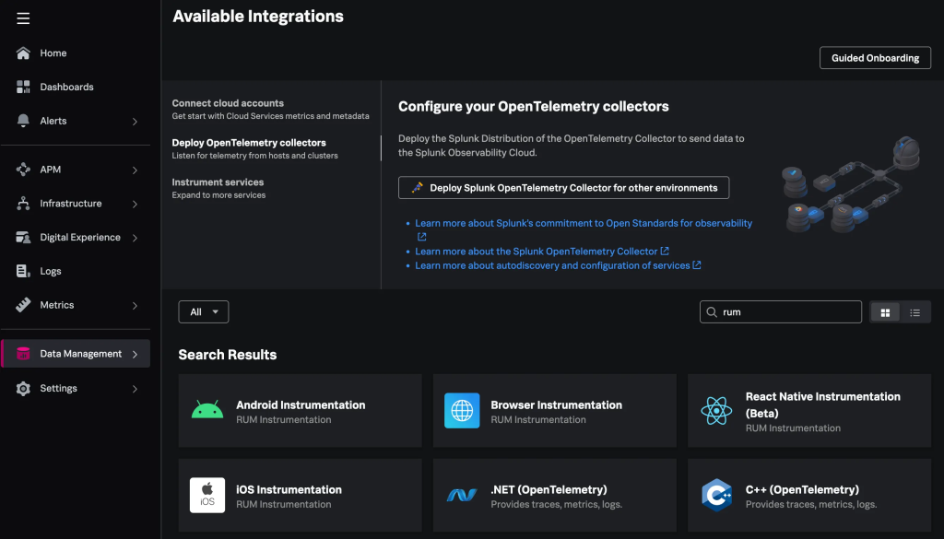Screen dimensions: 944x539
Task: Expand the Alerts submenu chevron
Action: pyautogui.click(x=135, y=122)
